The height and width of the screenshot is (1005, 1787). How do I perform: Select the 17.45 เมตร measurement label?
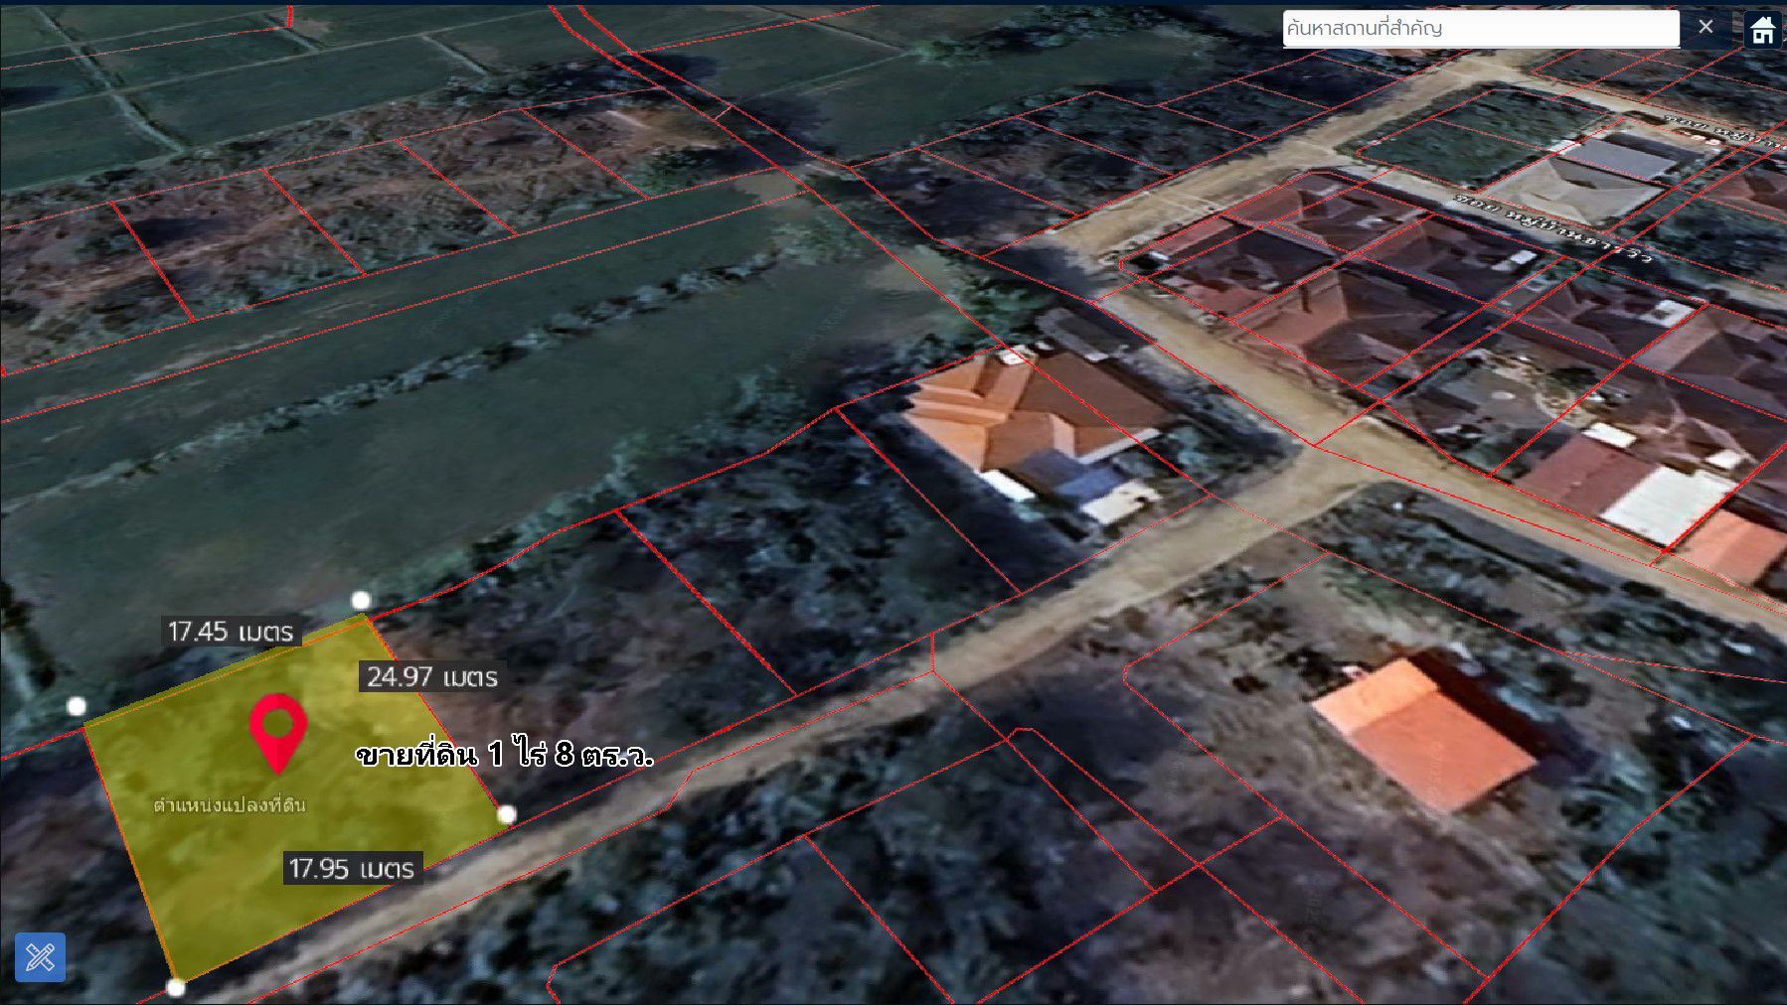231,632
